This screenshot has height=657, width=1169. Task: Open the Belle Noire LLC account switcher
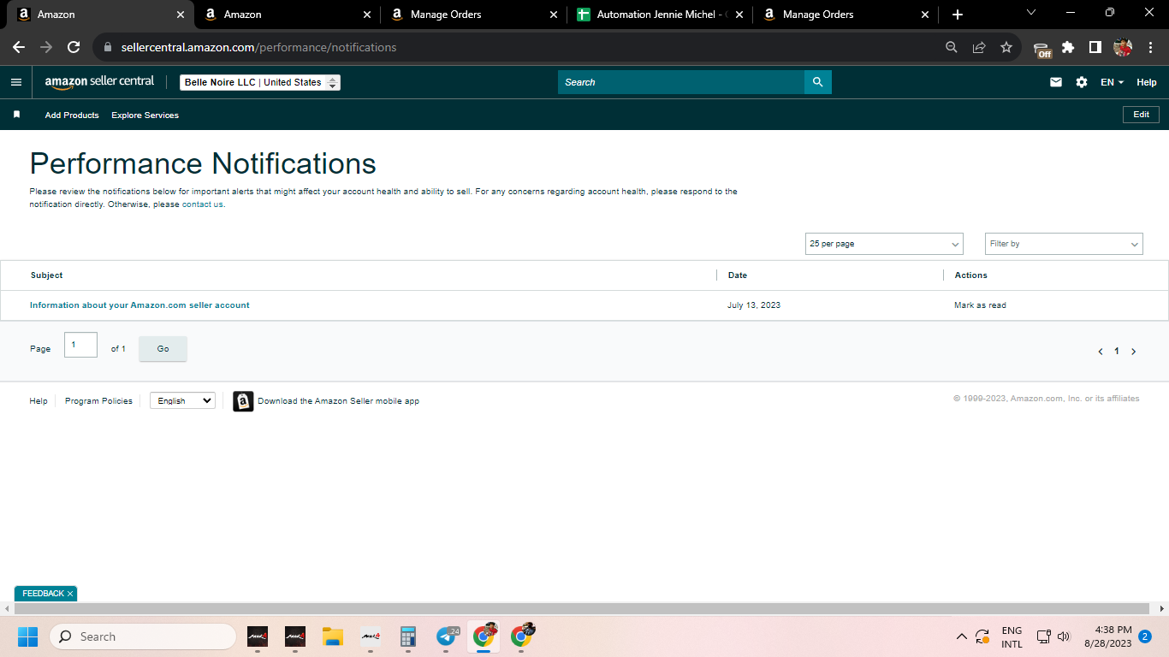point(260,82)
